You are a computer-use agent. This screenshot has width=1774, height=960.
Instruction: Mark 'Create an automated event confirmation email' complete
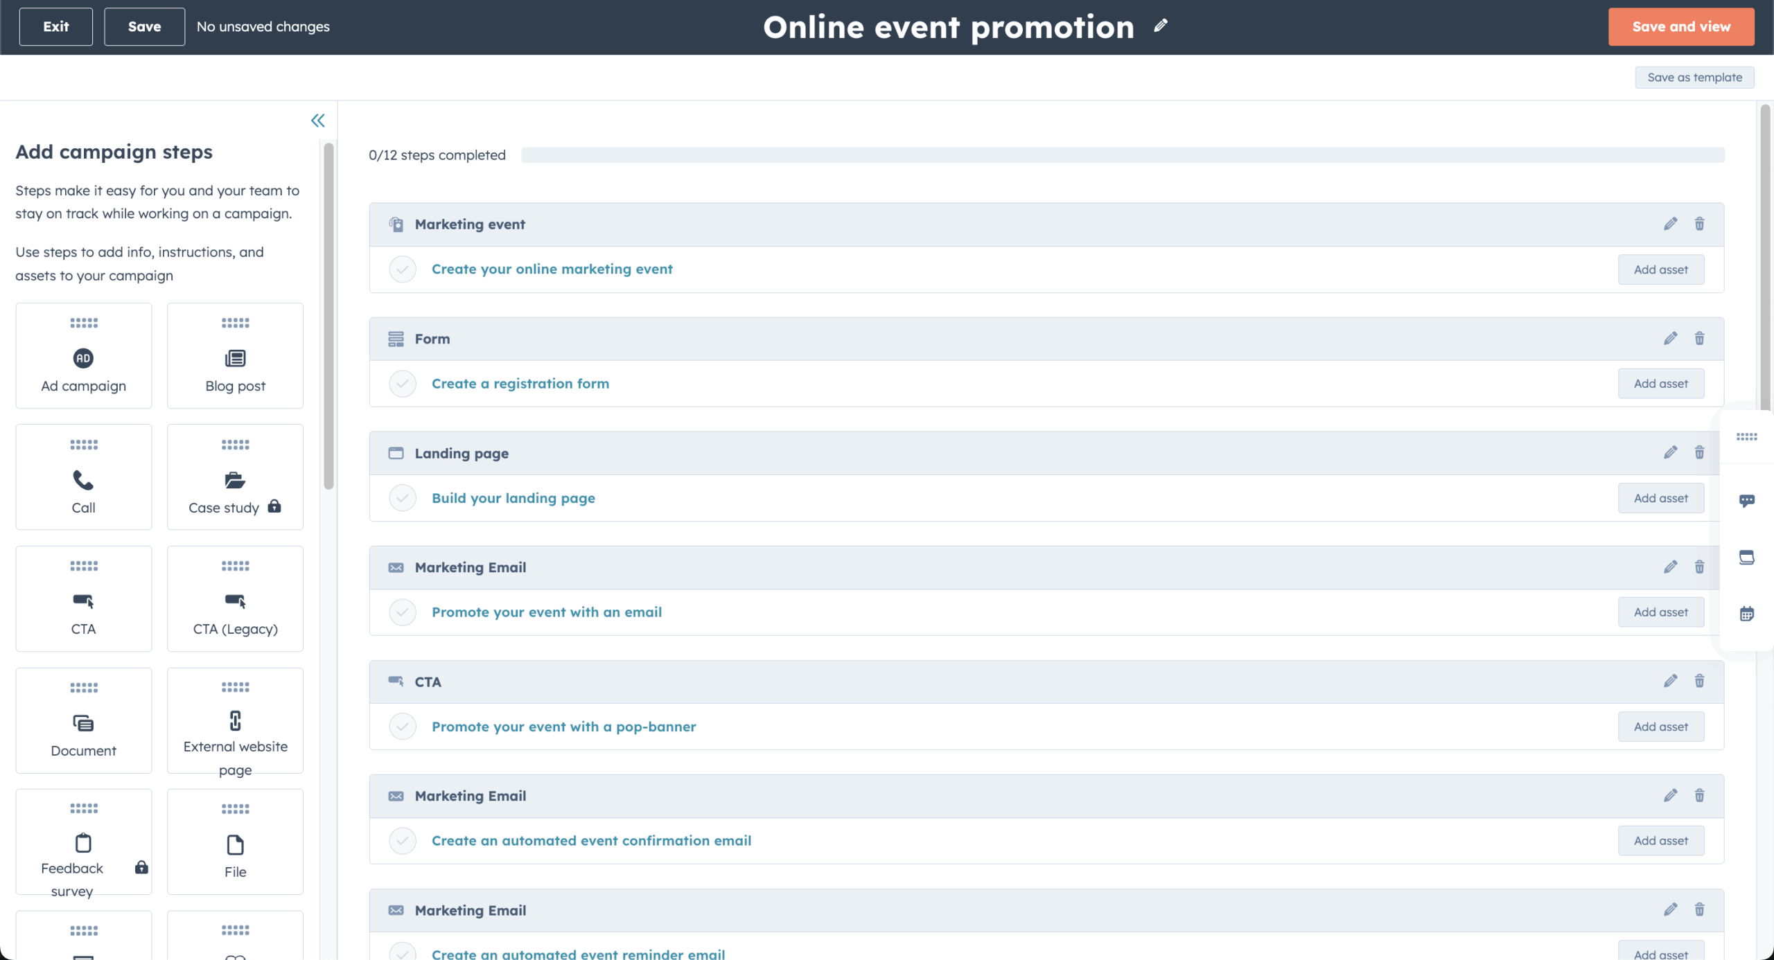403,840
